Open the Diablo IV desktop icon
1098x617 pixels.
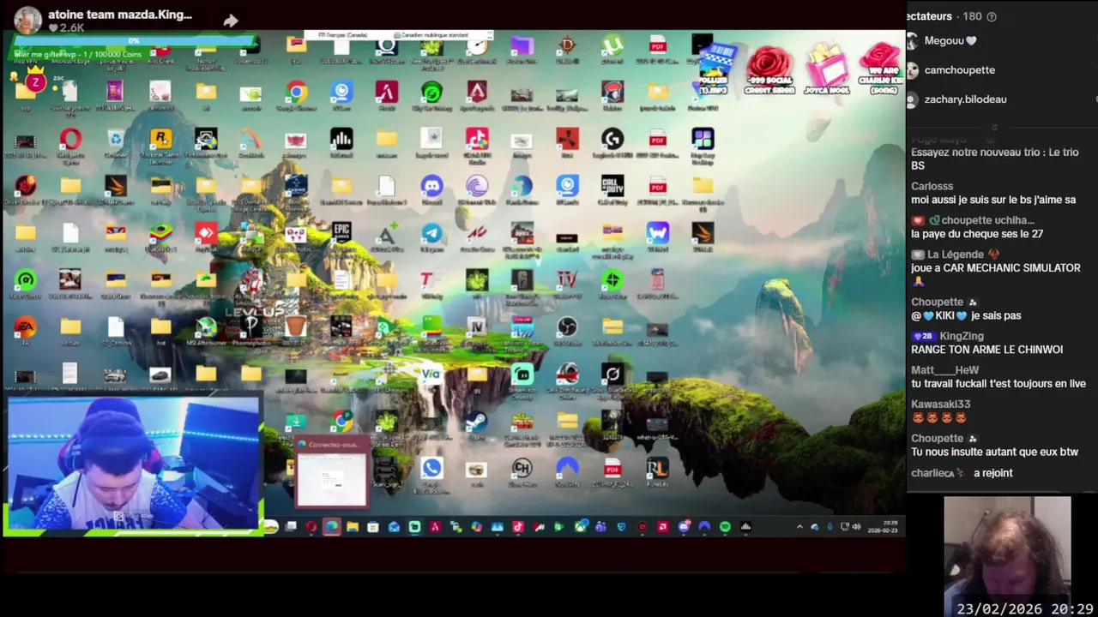coord(567,279)
